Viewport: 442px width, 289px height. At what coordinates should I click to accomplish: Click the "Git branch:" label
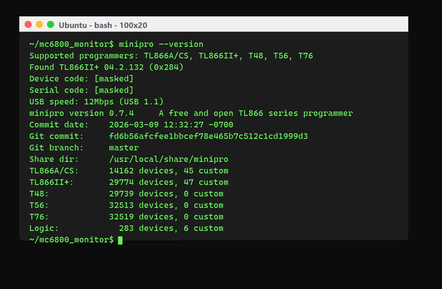pos(57,148)
